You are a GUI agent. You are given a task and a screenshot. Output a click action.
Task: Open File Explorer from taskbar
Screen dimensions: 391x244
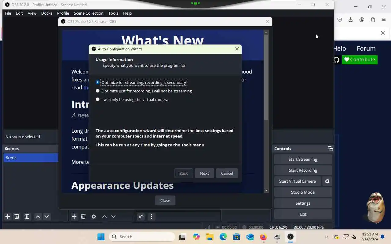tap(210, 237)
